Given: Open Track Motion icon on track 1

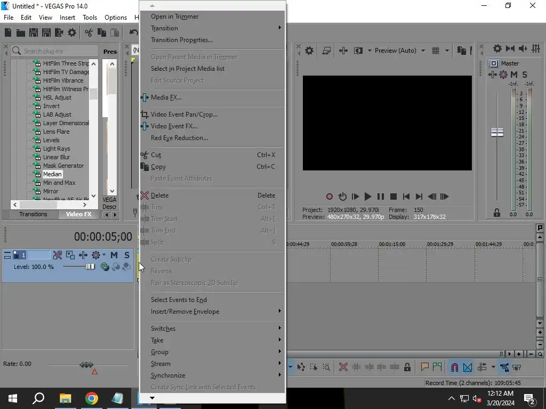Looking at the screenshot, I should point(70,255).
